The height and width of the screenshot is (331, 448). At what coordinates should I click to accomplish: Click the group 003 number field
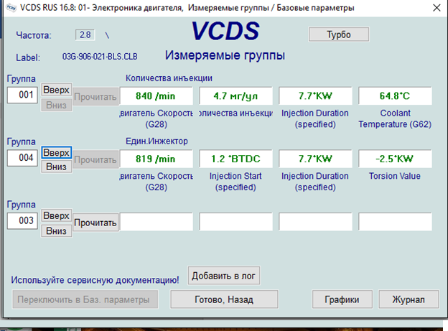tap(22, 221)
